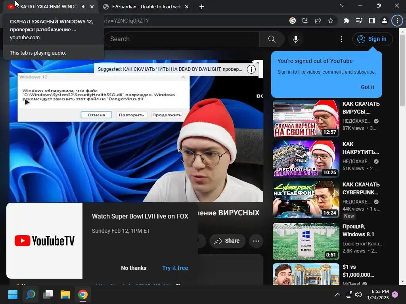
Task: Close the YouTube video tab
Action: pyautogui.click(x=92, y=7)
